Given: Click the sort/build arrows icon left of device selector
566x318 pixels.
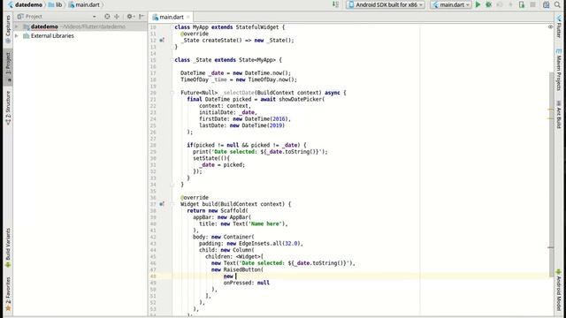Looking at the screenshot, I should [x=335, y=4].
